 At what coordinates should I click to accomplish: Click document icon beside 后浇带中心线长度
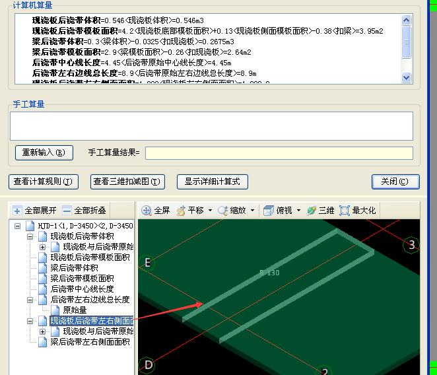pyautogui.click(x=42, y=289)
